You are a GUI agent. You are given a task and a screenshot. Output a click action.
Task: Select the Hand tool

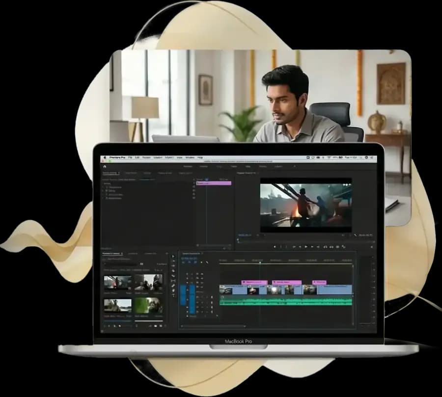[x=173, y=291]
